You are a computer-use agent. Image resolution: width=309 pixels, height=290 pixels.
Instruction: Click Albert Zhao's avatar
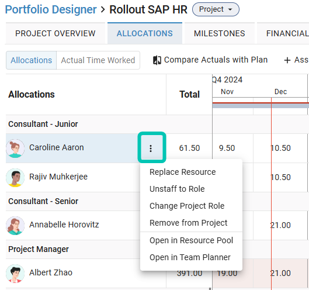tap(15, 274)
